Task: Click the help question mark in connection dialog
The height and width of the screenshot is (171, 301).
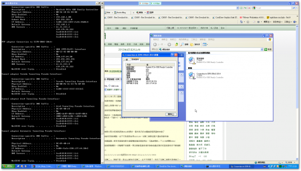Action: click(172, 55)
